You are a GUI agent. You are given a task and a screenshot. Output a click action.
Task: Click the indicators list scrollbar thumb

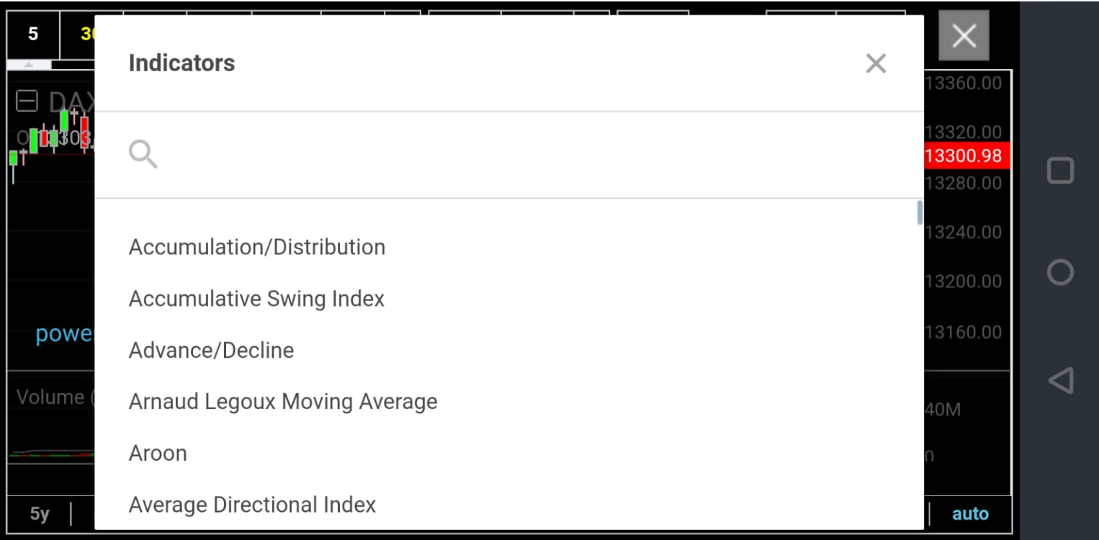tap(920, 213)
